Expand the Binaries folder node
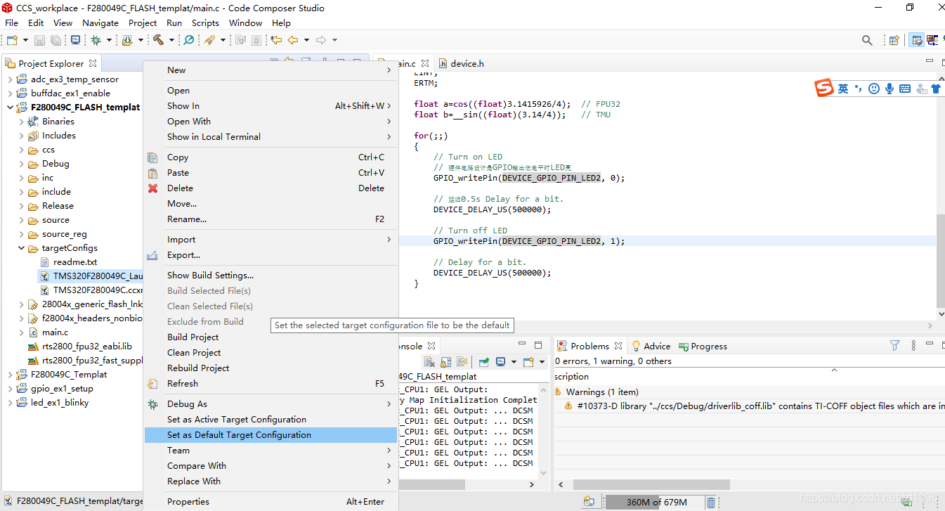Screen dimensions: 945x511 (21, 122)
